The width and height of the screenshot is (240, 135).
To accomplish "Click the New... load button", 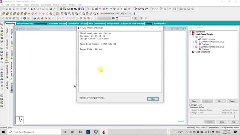I will coord(195,101).
